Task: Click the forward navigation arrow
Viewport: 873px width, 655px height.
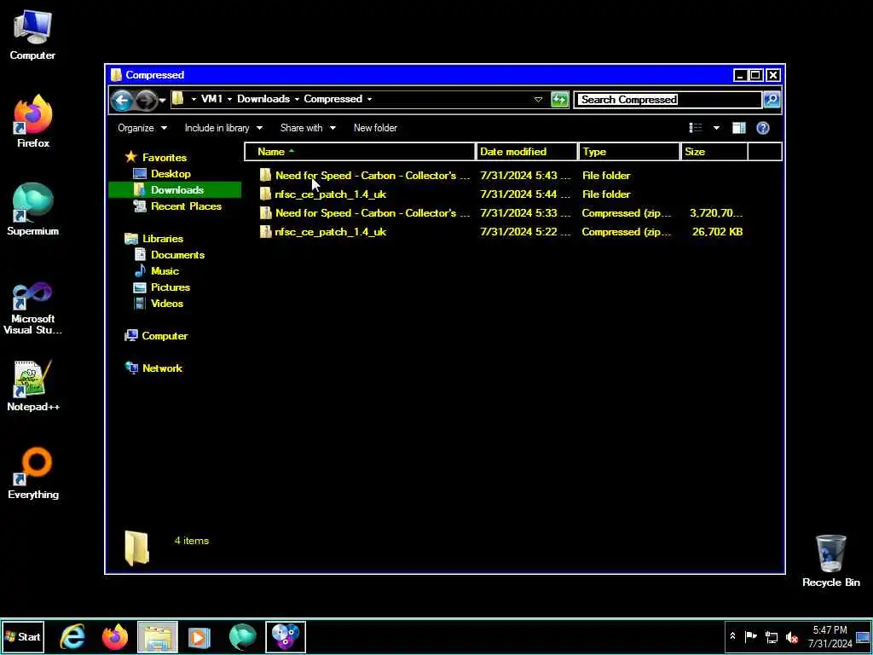Action: point(146,101)
